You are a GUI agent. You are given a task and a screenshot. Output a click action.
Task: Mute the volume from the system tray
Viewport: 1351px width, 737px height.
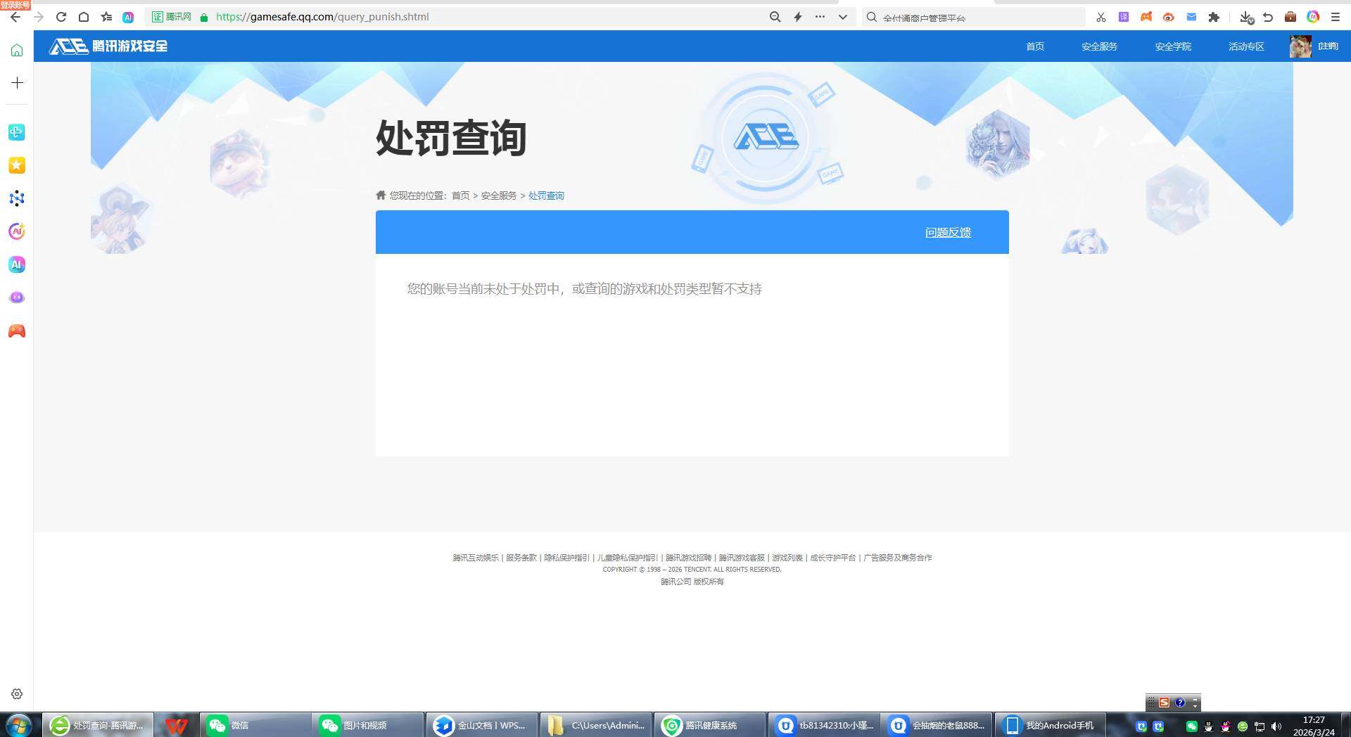coord(1276,725)
